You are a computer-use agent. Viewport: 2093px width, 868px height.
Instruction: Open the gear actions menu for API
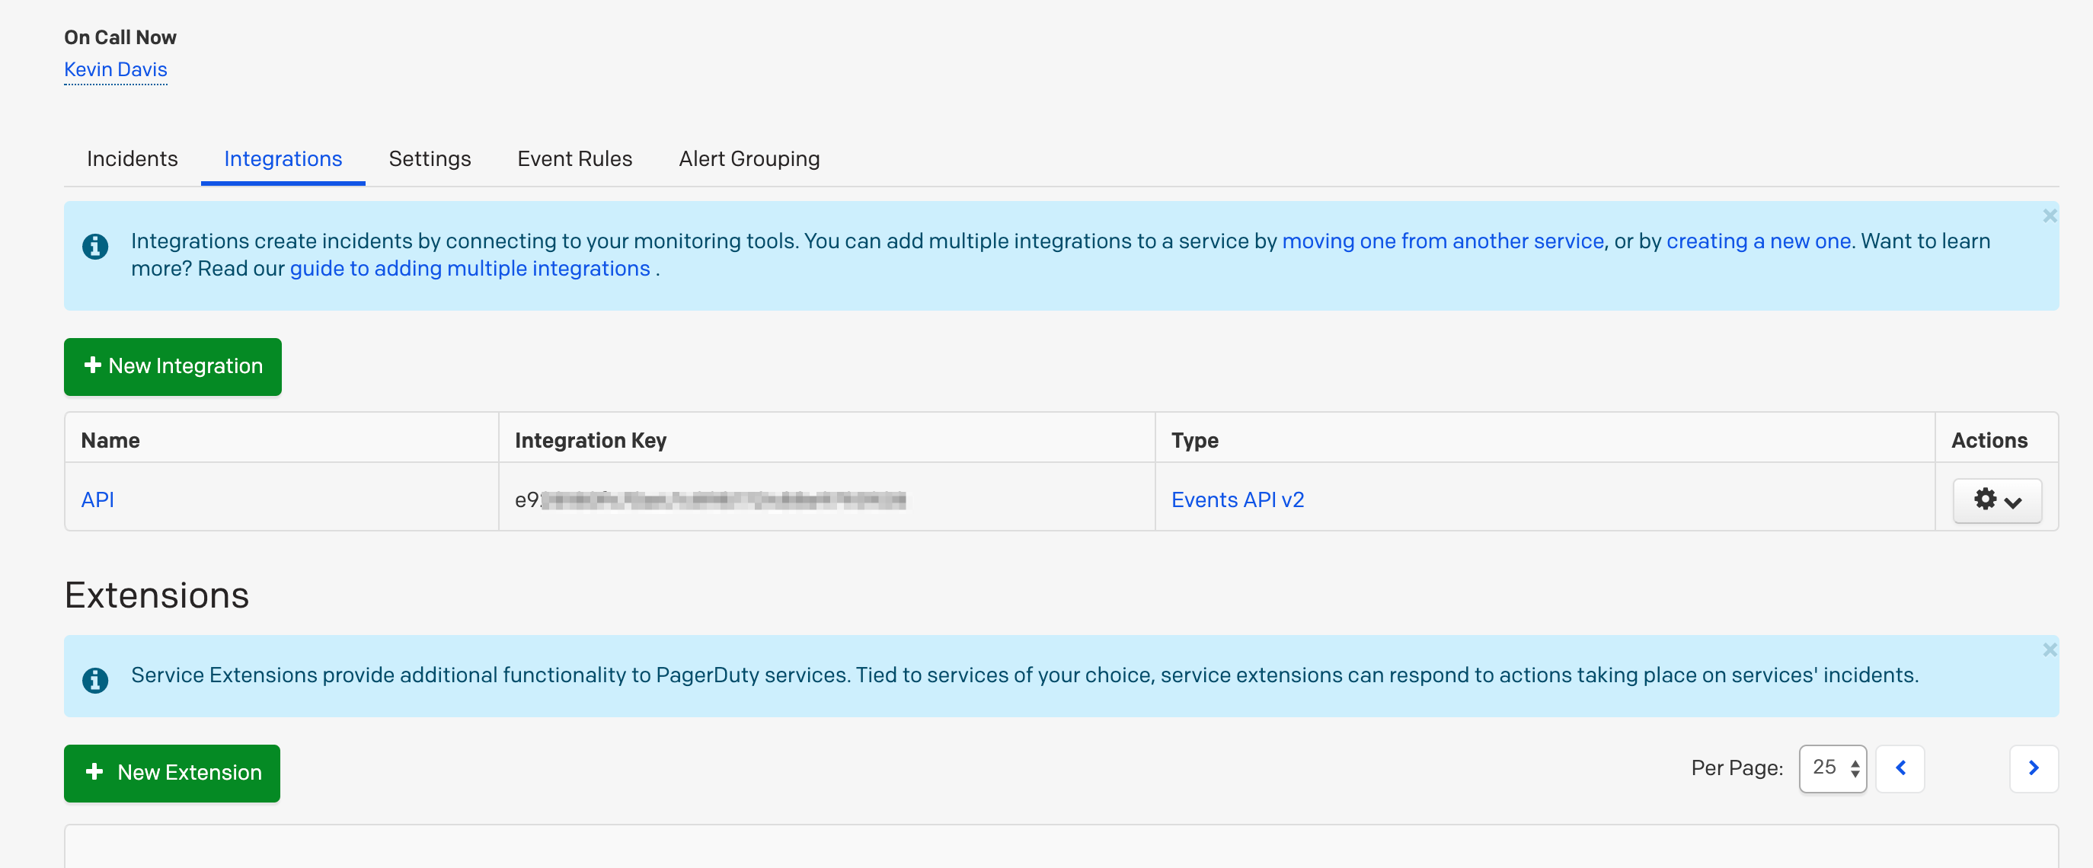point(1996,500)
